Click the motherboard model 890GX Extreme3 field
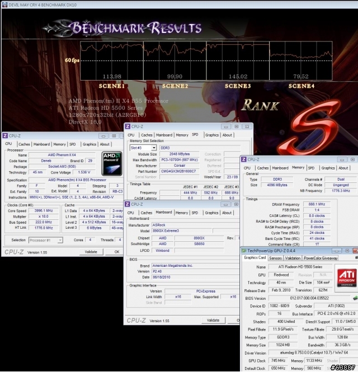The height and width of the screenshot is (372, 358). point(182,231)
